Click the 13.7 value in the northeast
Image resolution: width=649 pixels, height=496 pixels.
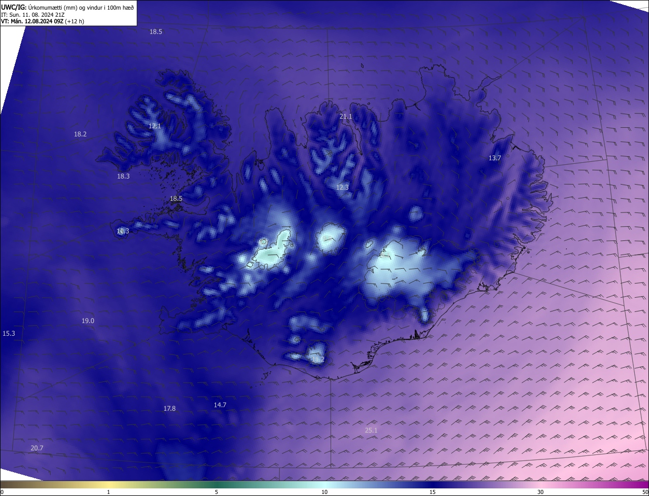point(494,158)
